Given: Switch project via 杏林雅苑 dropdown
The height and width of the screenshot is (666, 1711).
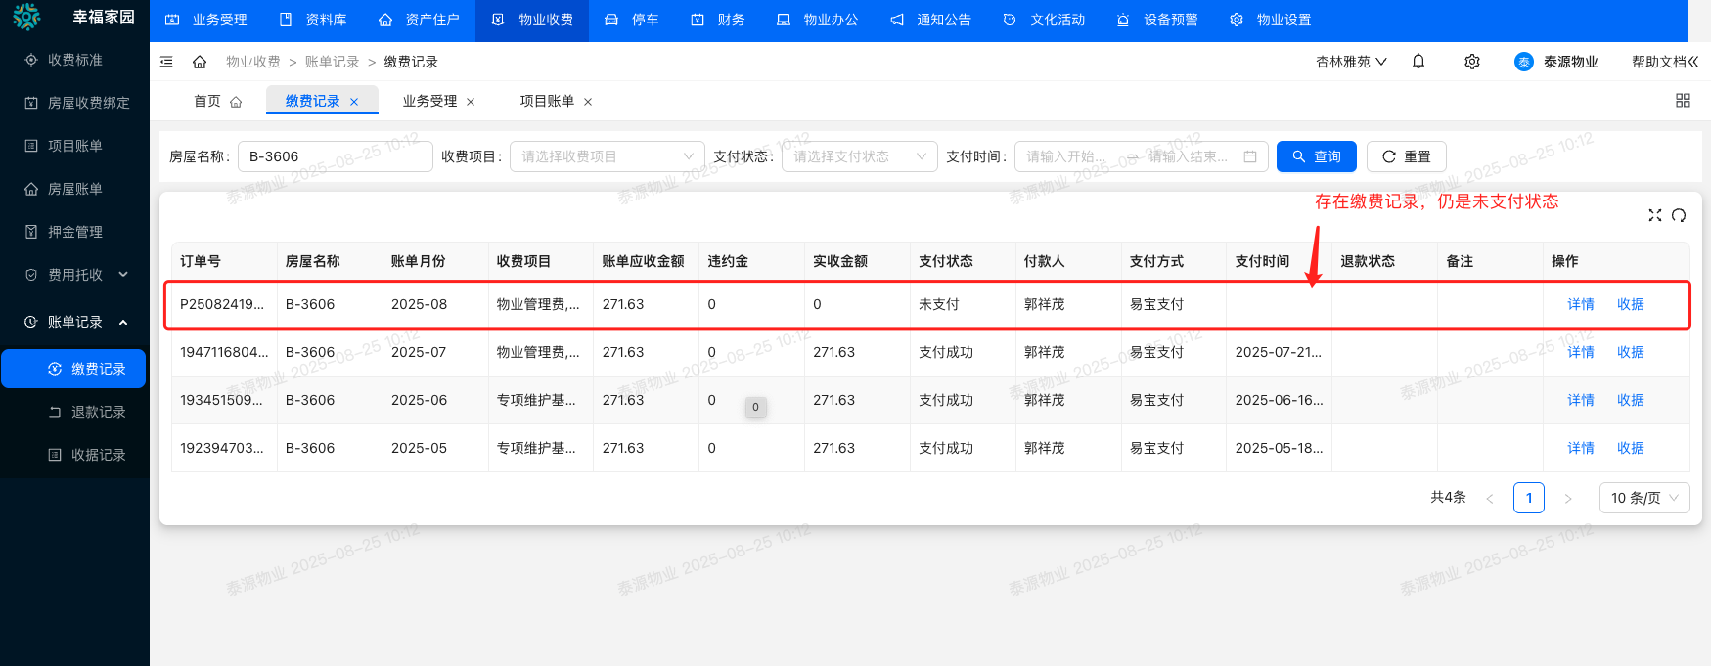Looking at the screenshot, I should point(1351,62).
